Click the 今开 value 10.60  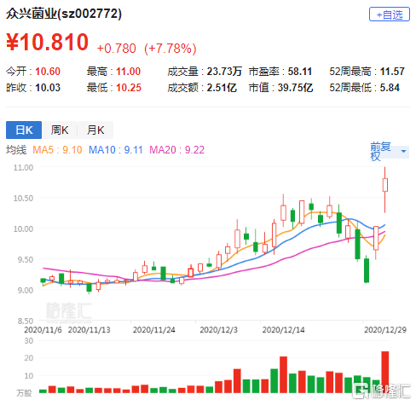[48, 72]
